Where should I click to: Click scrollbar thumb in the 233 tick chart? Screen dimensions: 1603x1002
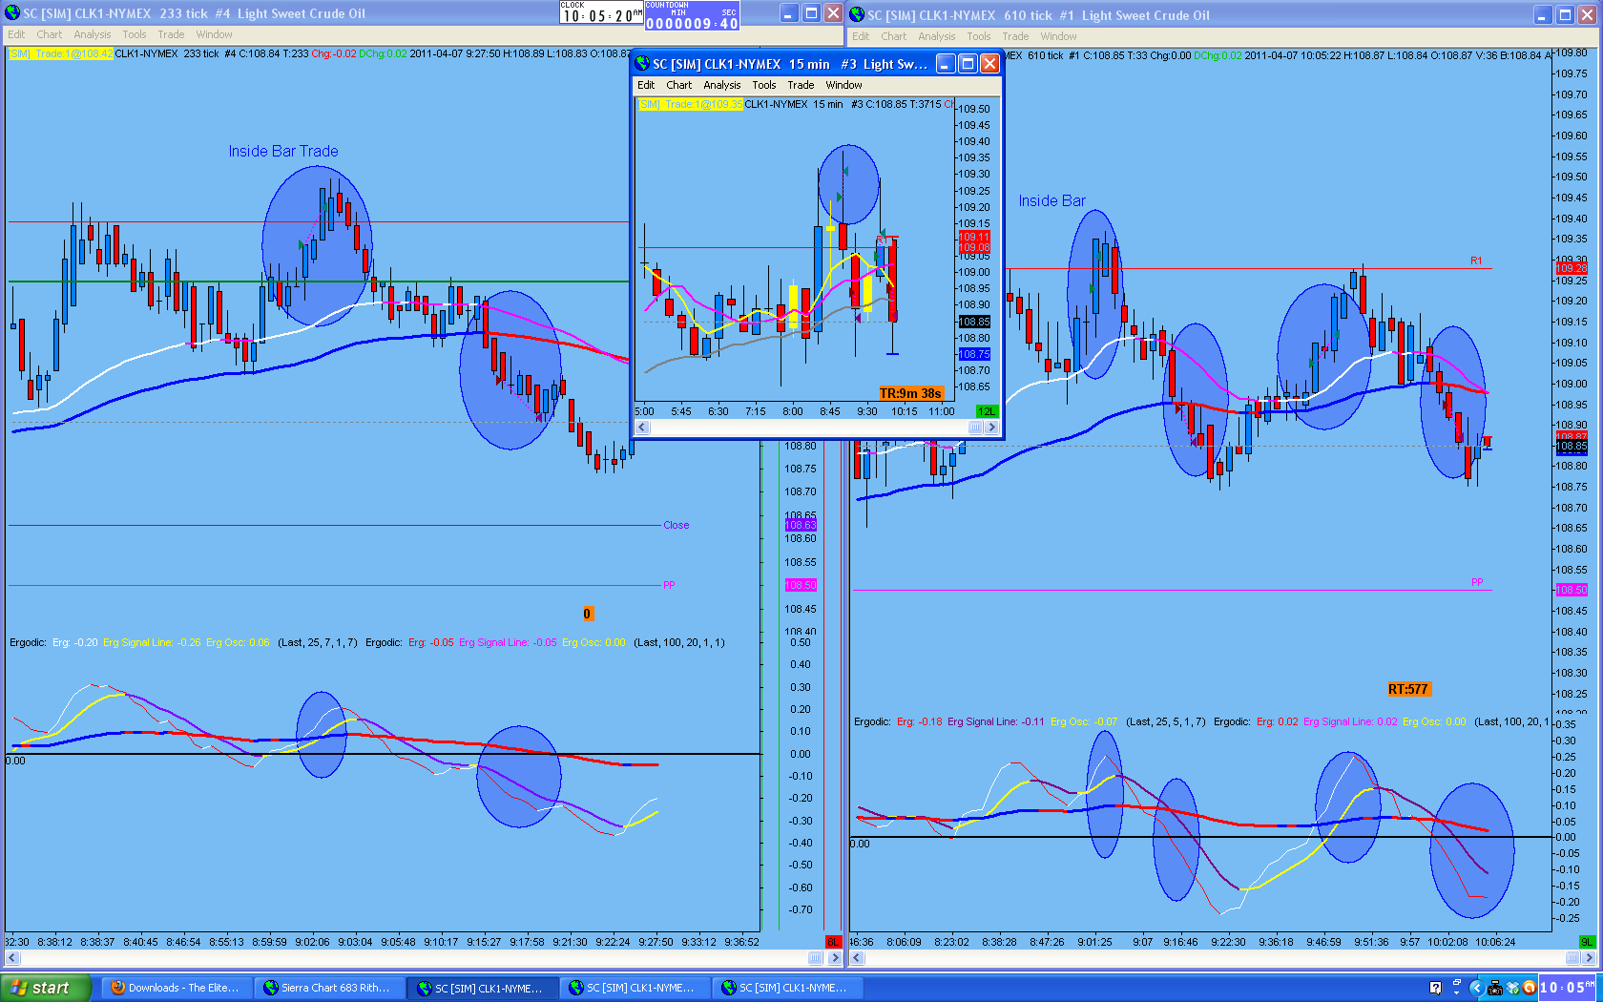[815, 957]
